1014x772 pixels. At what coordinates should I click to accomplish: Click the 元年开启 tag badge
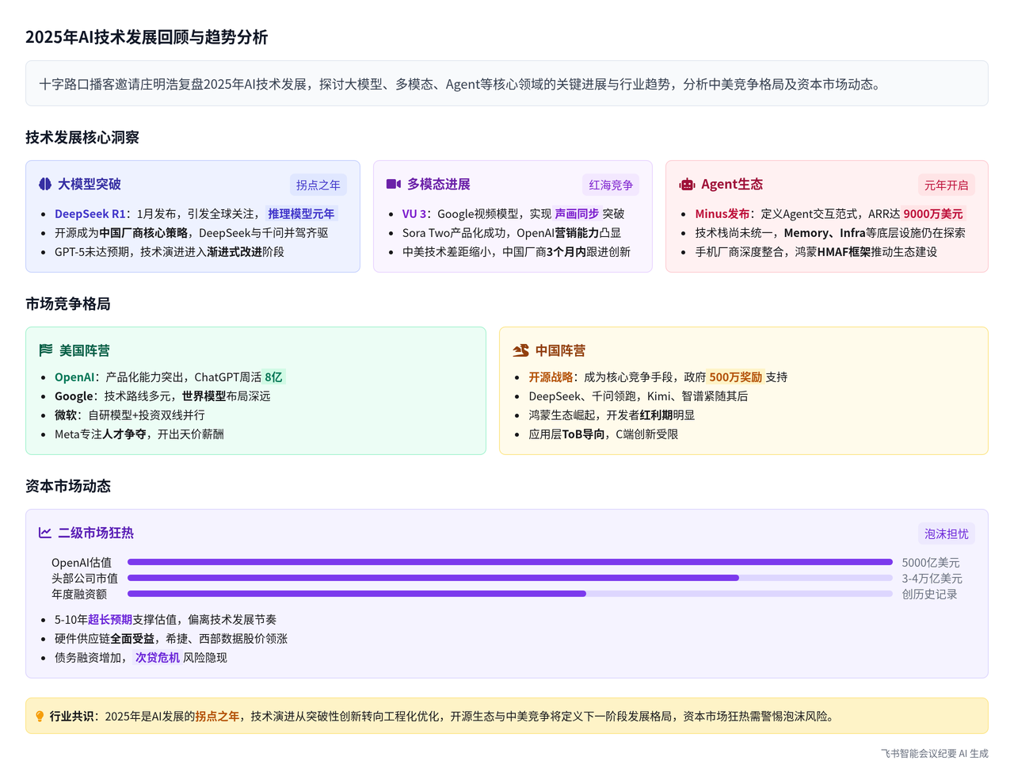946,185
